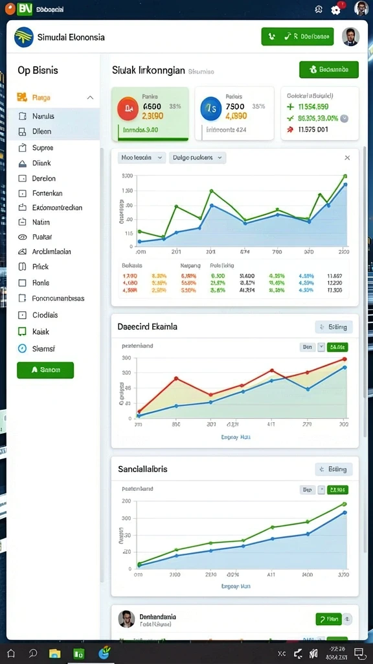Collapse the Ratga sidebar section
373x664 pixels.
[x=90, y=97]
